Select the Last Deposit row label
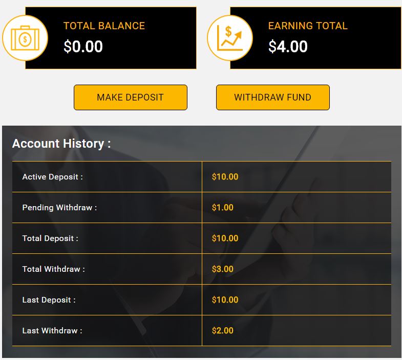 coord(49,300)
